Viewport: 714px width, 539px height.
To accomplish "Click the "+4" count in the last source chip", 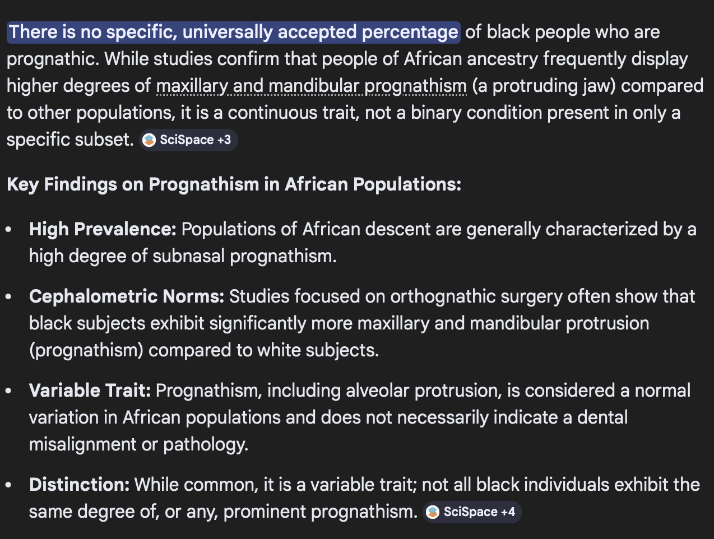I will [508, 512].
